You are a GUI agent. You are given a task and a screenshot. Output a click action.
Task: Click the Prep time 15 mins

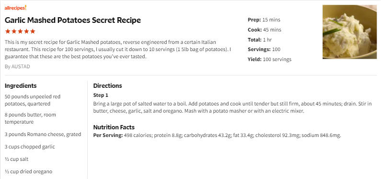264,20
